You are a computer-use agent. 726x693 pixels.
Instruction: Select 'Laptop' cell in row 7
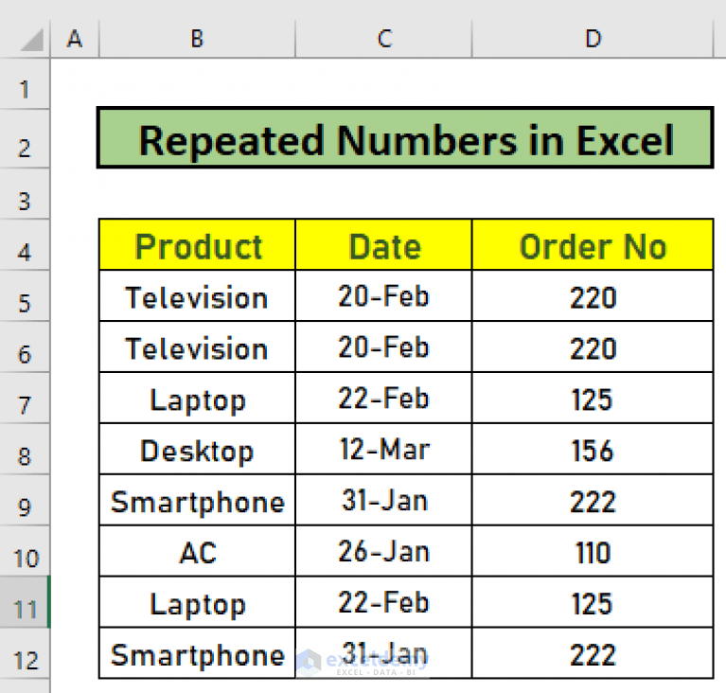point(197,398)
